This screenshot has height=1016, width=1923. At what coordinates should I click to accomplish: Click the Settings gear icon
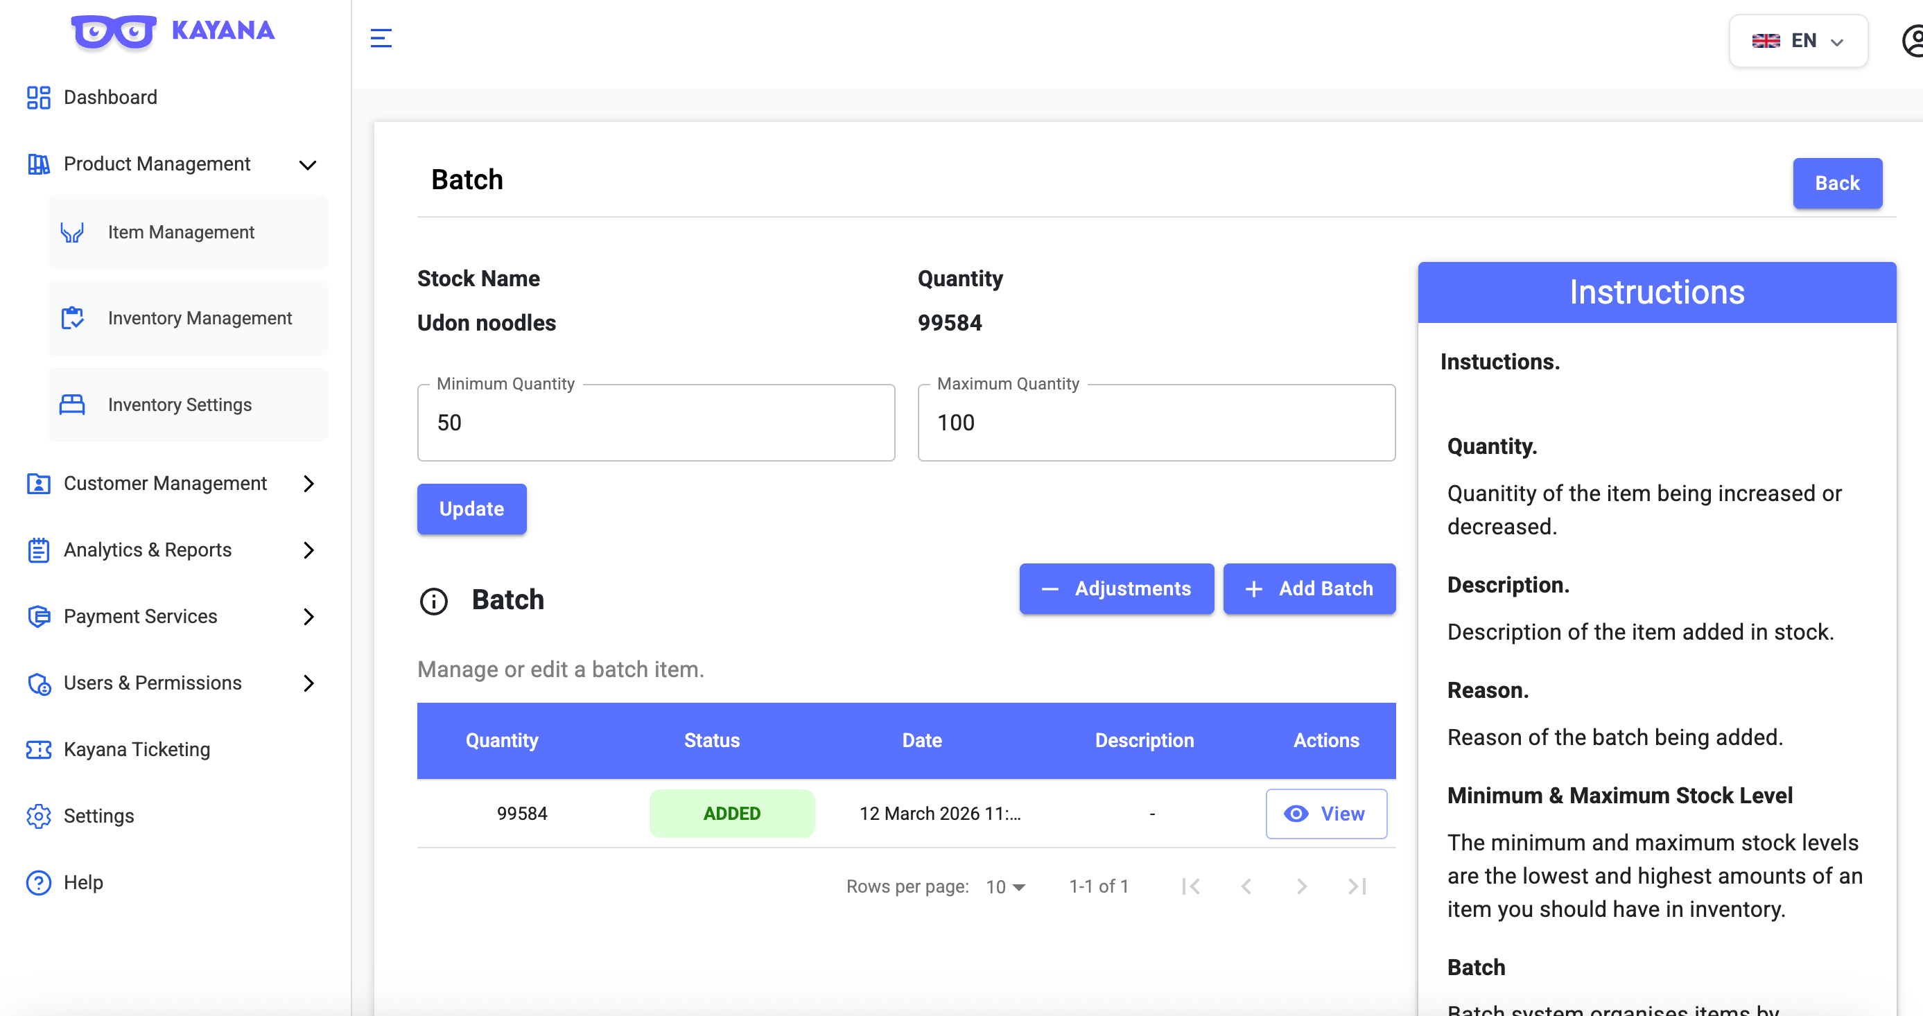click(39, 816)
